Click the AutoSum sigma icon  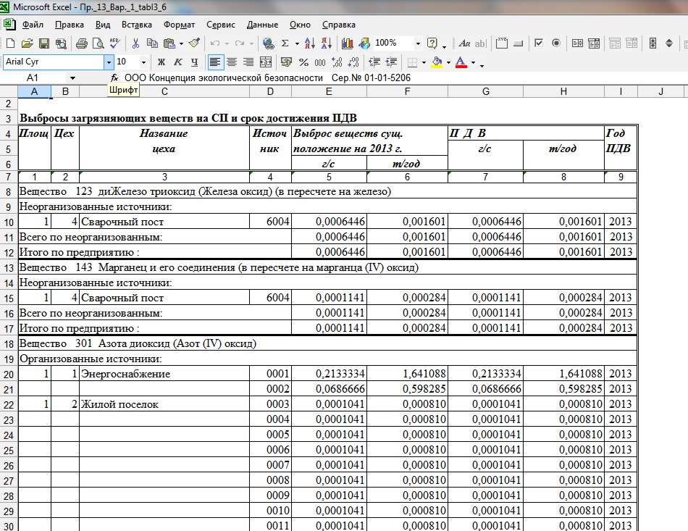(x=285, y=43)
